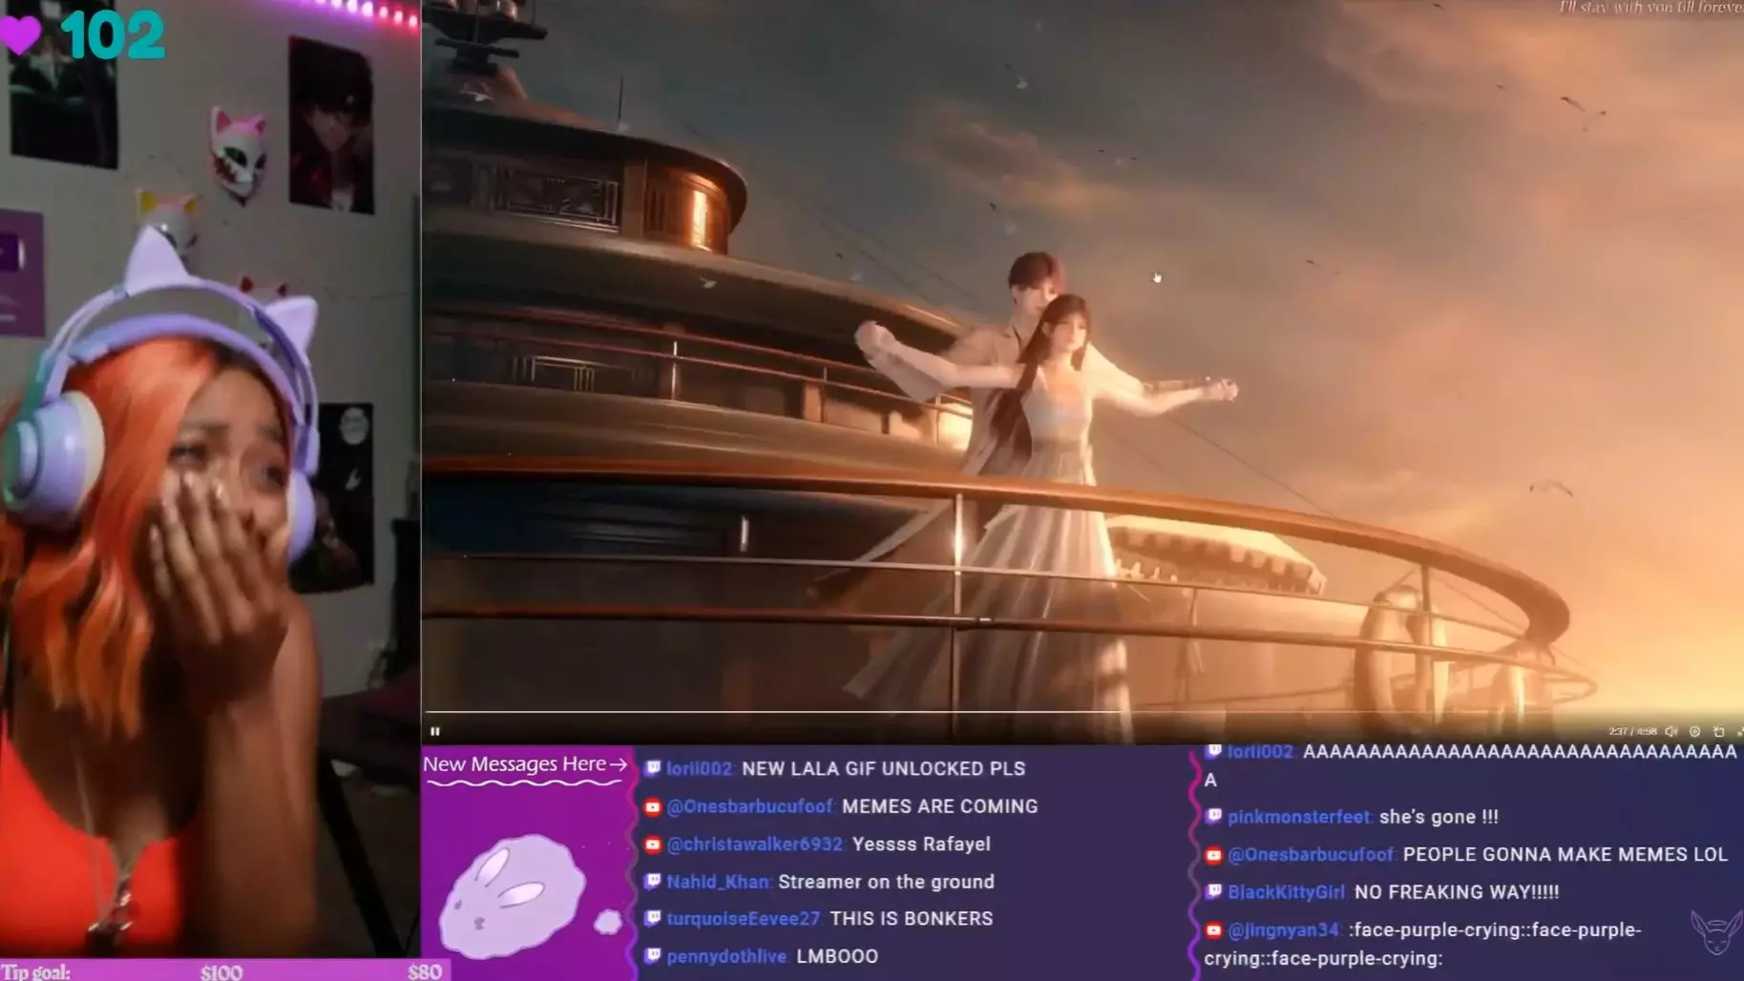The image size is (1744, 981).
Task: Click the message 'NO FREAKING WAY!!!!!'
Action: (1457, 892)
